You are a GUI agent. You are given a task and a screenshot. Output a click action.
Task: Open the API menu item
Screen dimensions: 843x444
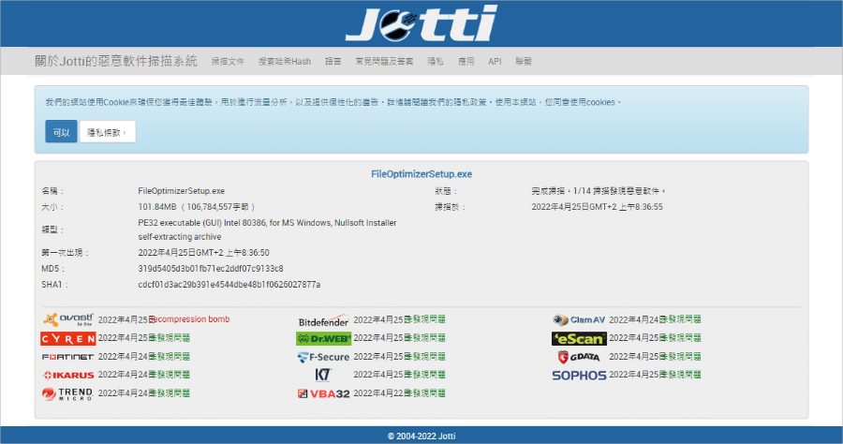[x=495, y=62]
